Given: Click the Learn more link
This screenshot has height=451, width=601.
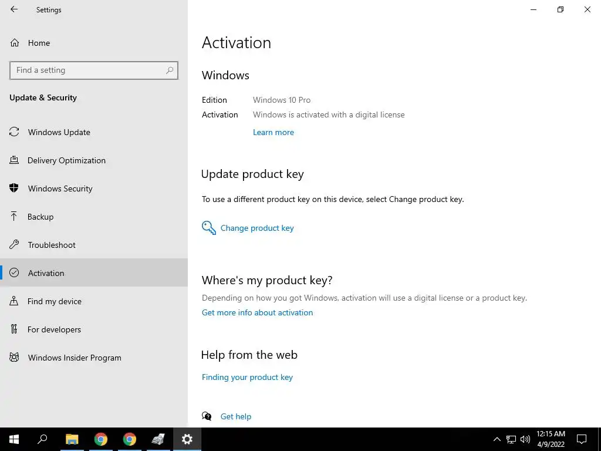Looking at the screenshot, I should pos(274,132).
